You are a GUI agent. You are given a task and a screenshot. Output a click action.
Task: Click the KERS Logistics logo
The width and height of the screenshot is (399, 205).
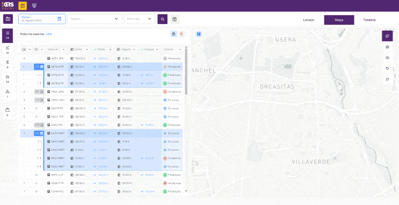[8, 6]
